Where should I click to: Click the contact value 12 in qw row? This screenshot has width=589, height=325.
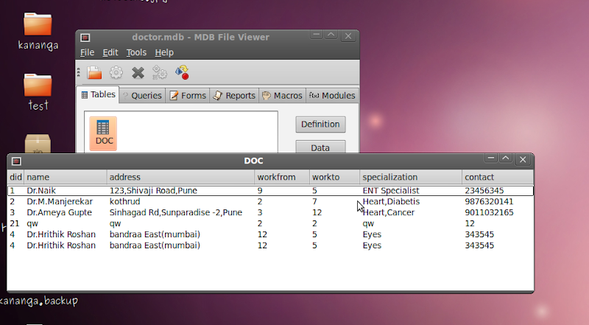click(x=470, y=223)
